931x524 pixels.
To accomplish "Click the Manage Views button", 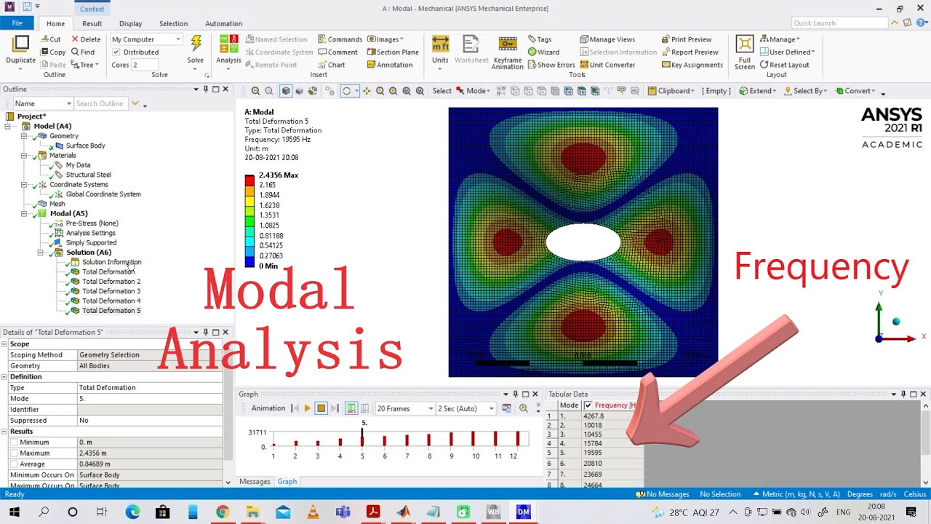I will (607, 39).
